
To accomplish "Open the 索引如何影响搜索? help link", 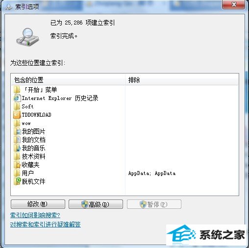I will [35, 215].
